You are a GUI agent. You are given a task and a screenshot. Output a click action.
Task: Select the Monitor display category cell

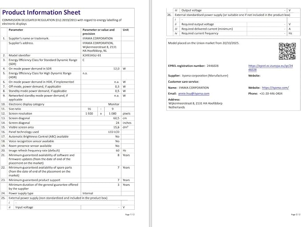pos(101,104)
